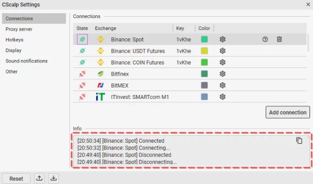Click the Reset button
Image resolution: width=313 pixels, height=184 pixels.
pos(16,179)
